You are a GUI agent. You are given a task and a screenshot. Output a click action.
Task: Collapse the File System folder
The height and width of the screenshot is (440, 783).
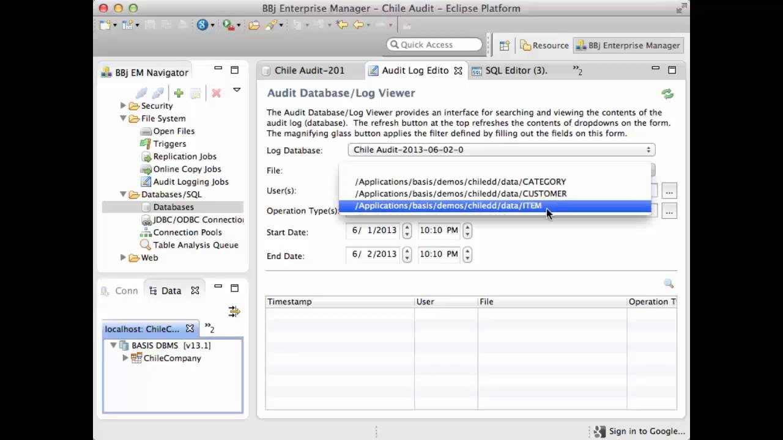click(x=123, y=119)
